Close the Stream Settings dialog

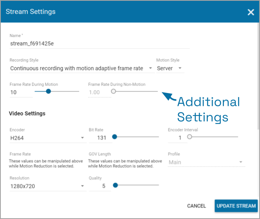[x=251, y=12]
